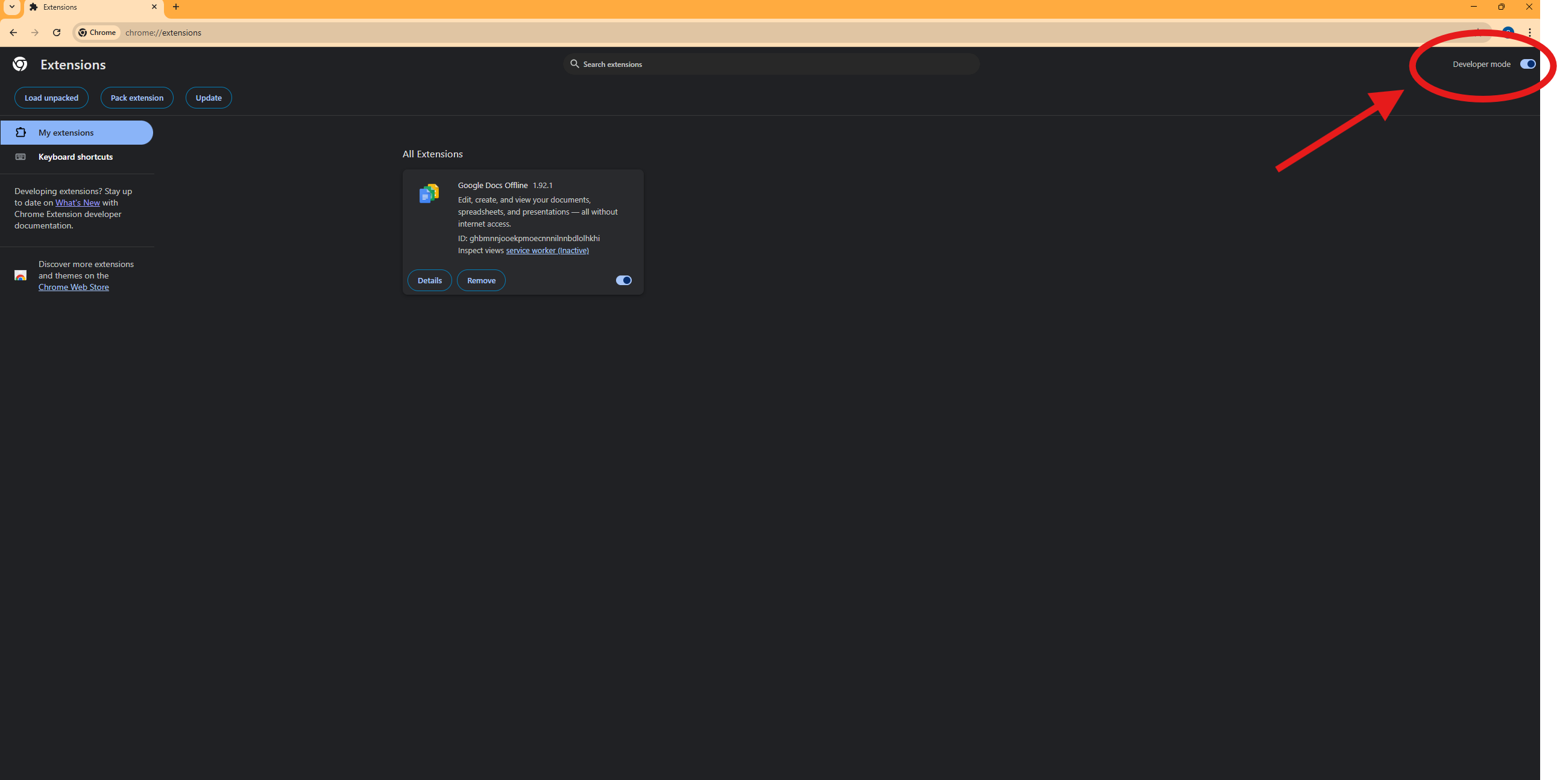Open Details for Google Docs Offline
The height and width of the screenshot is (780, 1557).
pyautogui.click(x=429, y=280)
